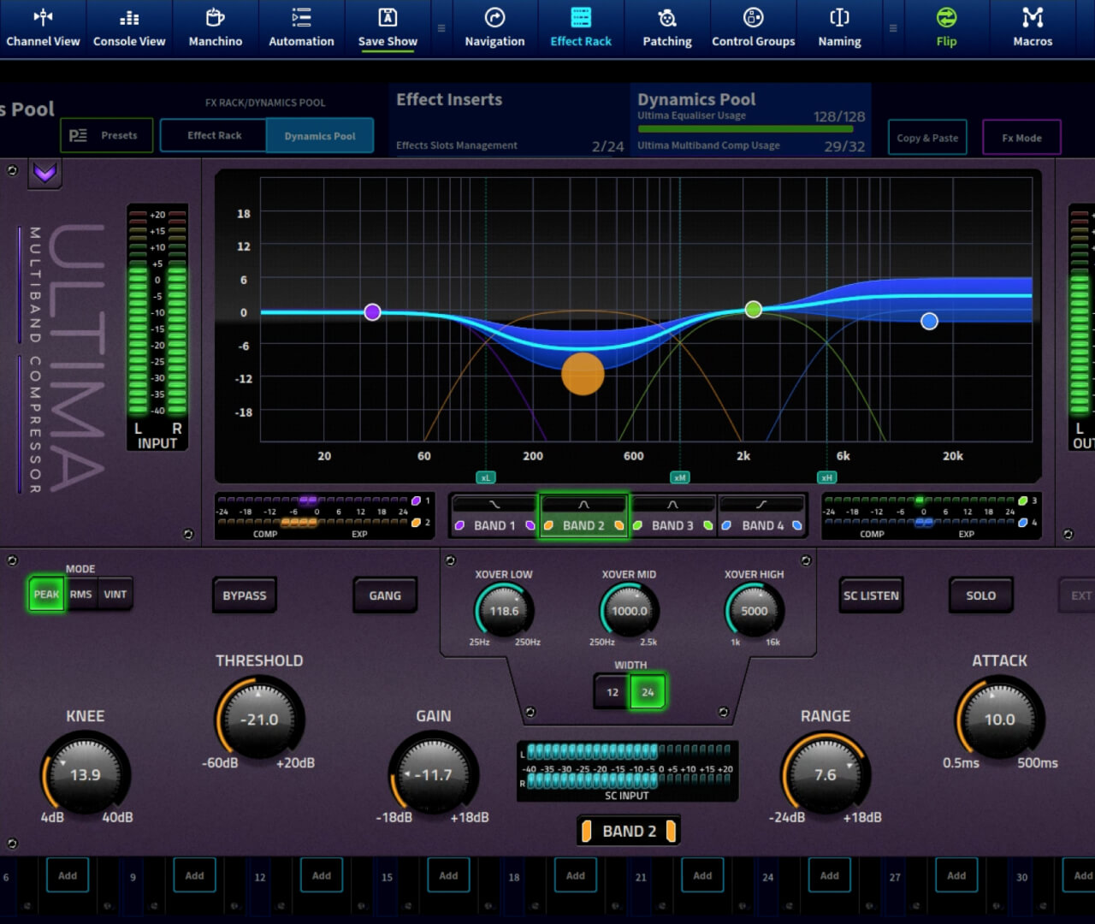This screenshot has height=924, width=1095.
Task: Switch to the Dynamics Pool tab
Action: (320, 135)
